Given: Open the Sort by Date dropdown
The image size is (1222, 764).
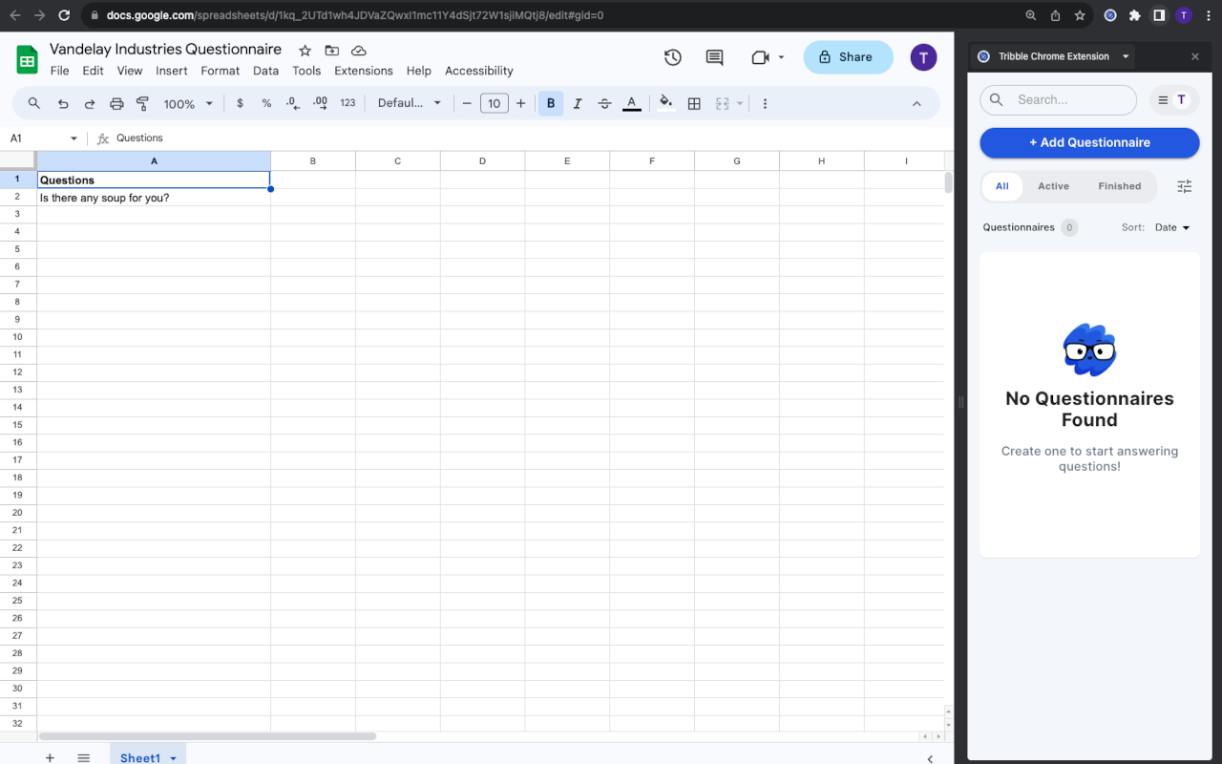Looking at the screenshot, I should pos(1172,227).
